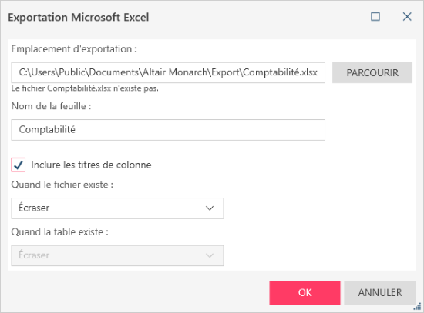Image resolution: width=424 pixels, height=313 pixels.
Task: Click the "Quand la table existe" label
Action: [60, 232]
